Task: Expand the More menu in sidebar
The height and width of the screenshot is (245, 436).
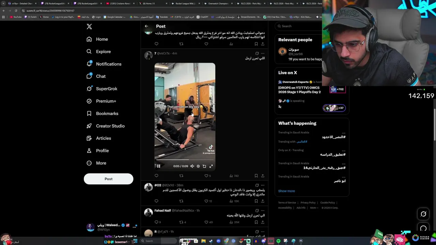Action: [x=96, y=163]
